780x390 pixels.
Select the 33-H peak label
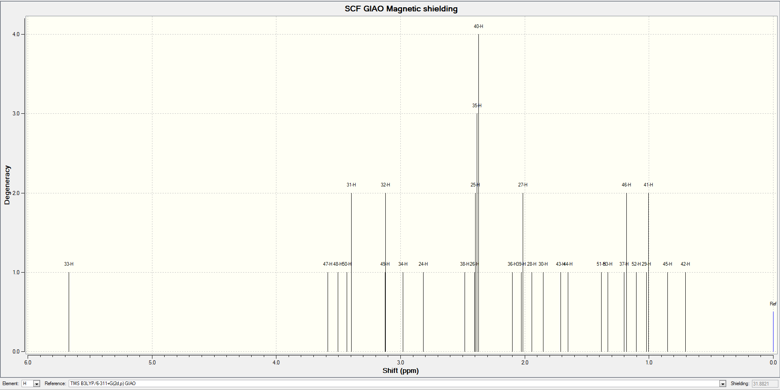click(69, 264)
